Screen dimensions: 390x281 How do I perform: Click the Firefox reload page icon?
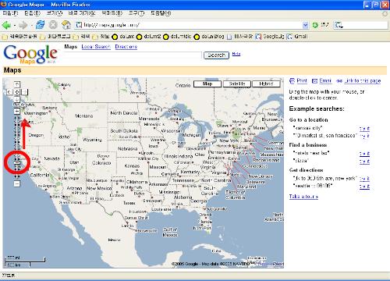click(40, 25)
